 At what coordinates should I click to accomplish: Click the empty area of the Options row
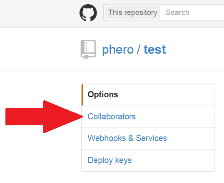pyautogui.click(x=167, y=95)
